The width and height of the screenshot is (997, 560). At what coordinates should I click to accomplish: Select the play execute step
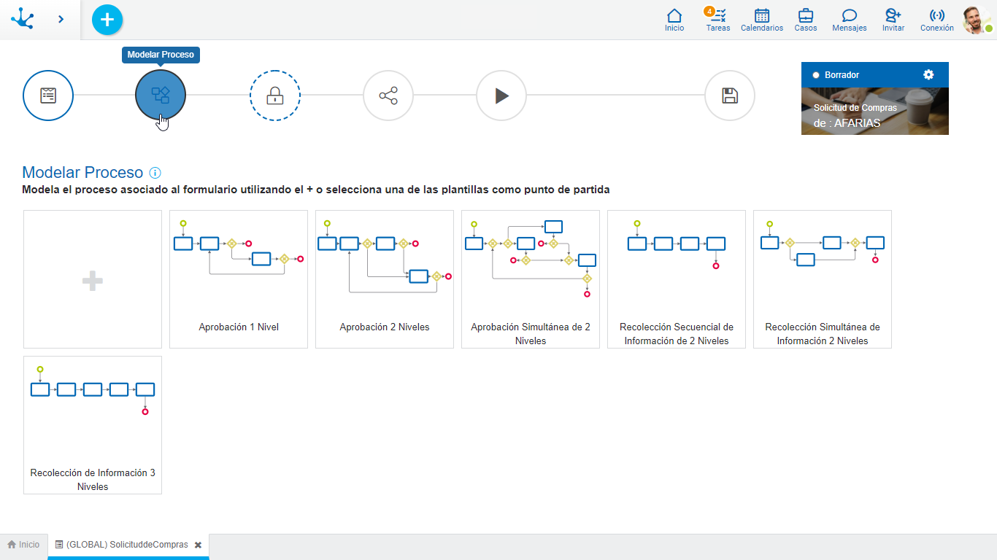[501, 96]
